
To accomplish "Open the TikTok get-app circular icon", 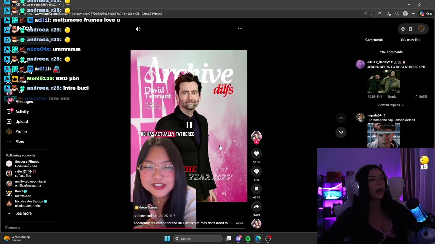I will coord(403,29).
